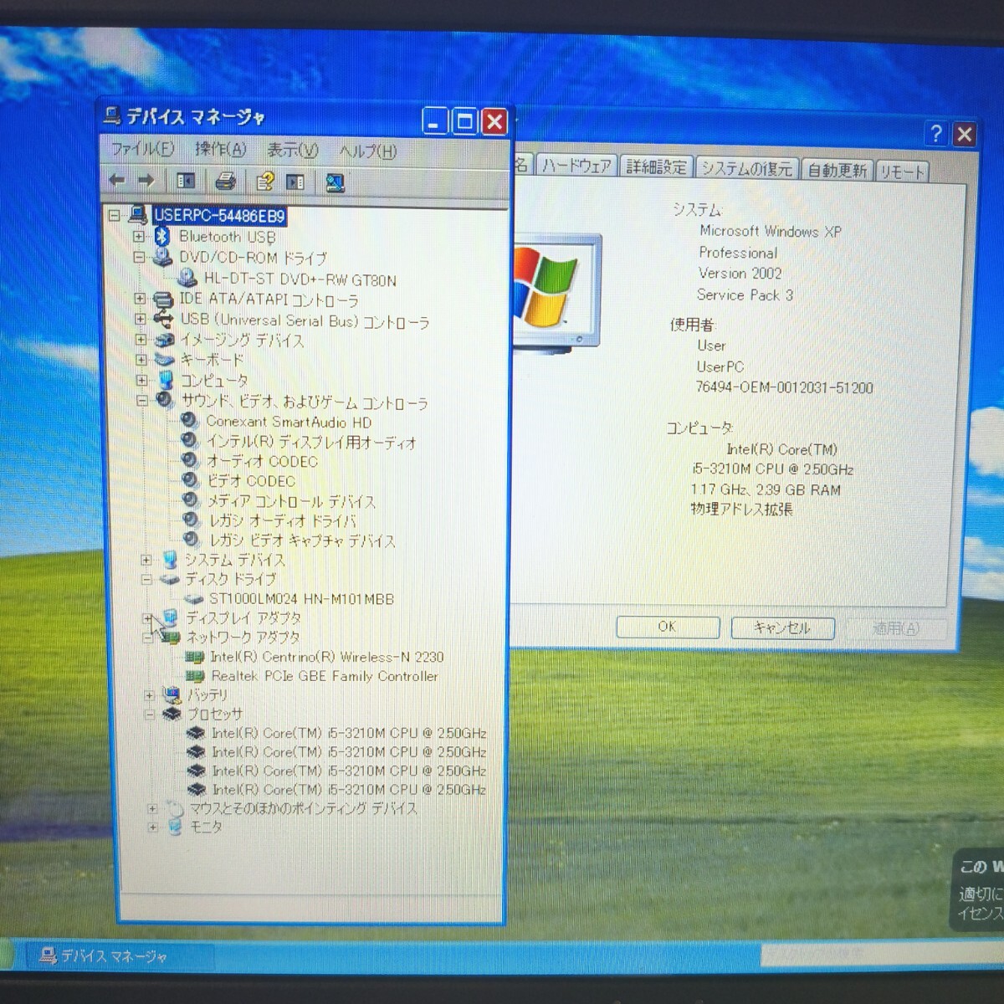
Task: Expand the イメージング デバイス node
Action: coord(141,340)
